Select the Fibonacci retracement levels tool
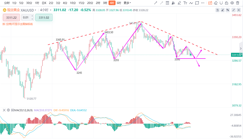The width and height of the screenshot is (243, 139). [x=167, y=3]
